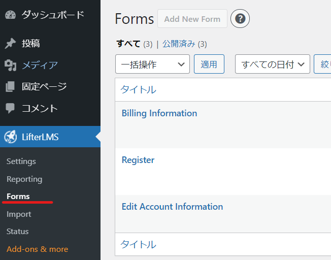Click the Dashboard gauge icon

click(10, 15)
